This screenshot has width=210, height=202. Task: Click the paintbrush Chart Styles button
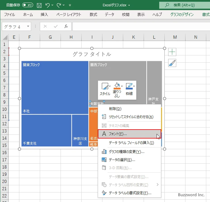tap(172, 63)
